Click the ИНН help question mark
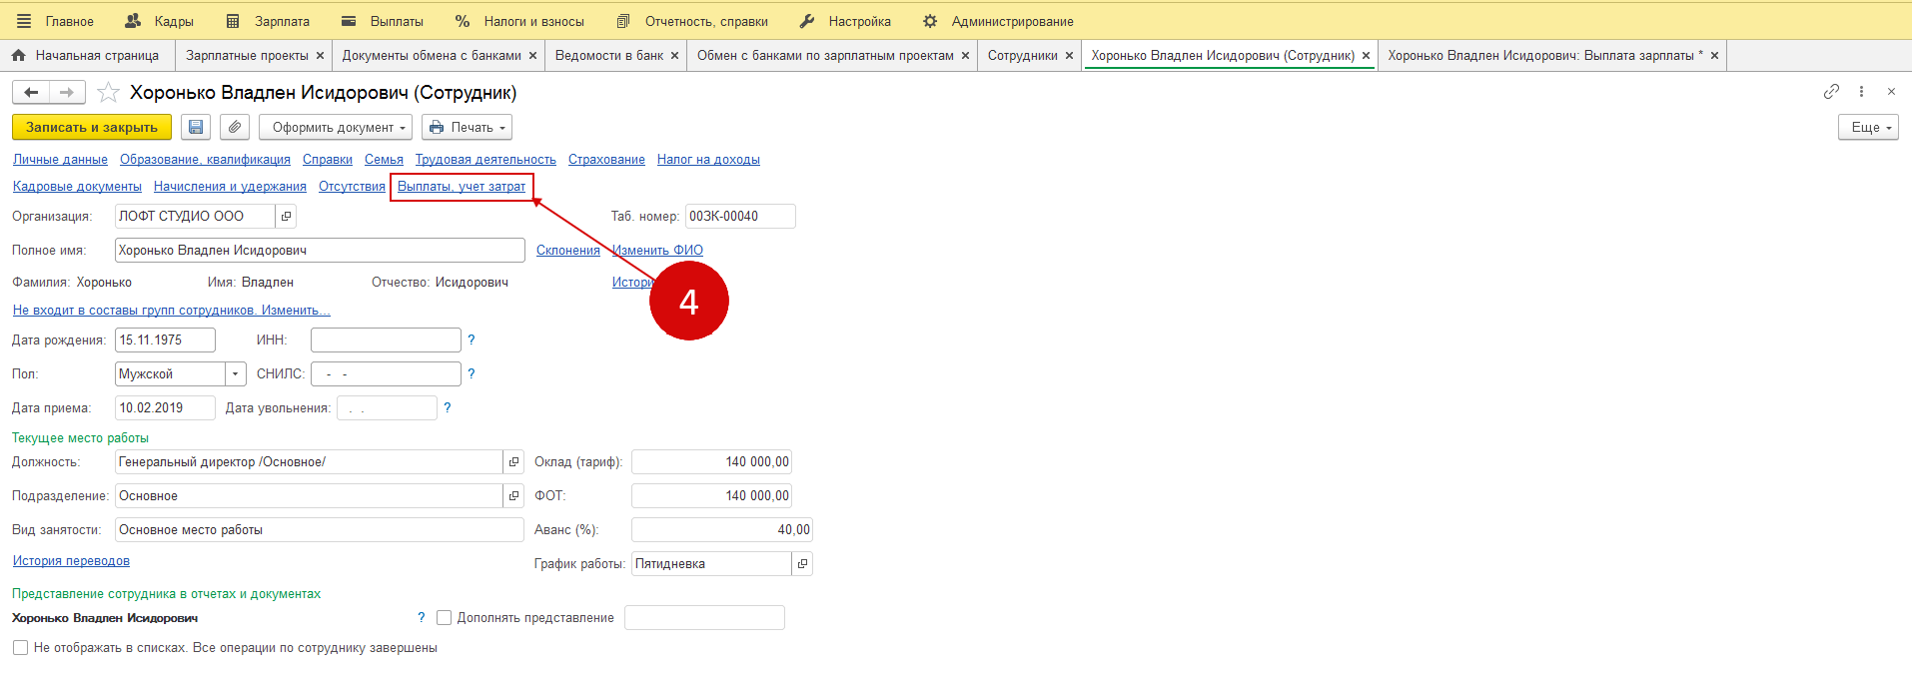This screenshot has width=1912, height=683. [x=472, y=341]
